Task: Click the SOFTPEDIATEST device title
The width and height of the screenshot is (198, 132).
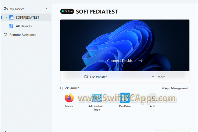Action: pyautogui.click(x=97, y=12)
